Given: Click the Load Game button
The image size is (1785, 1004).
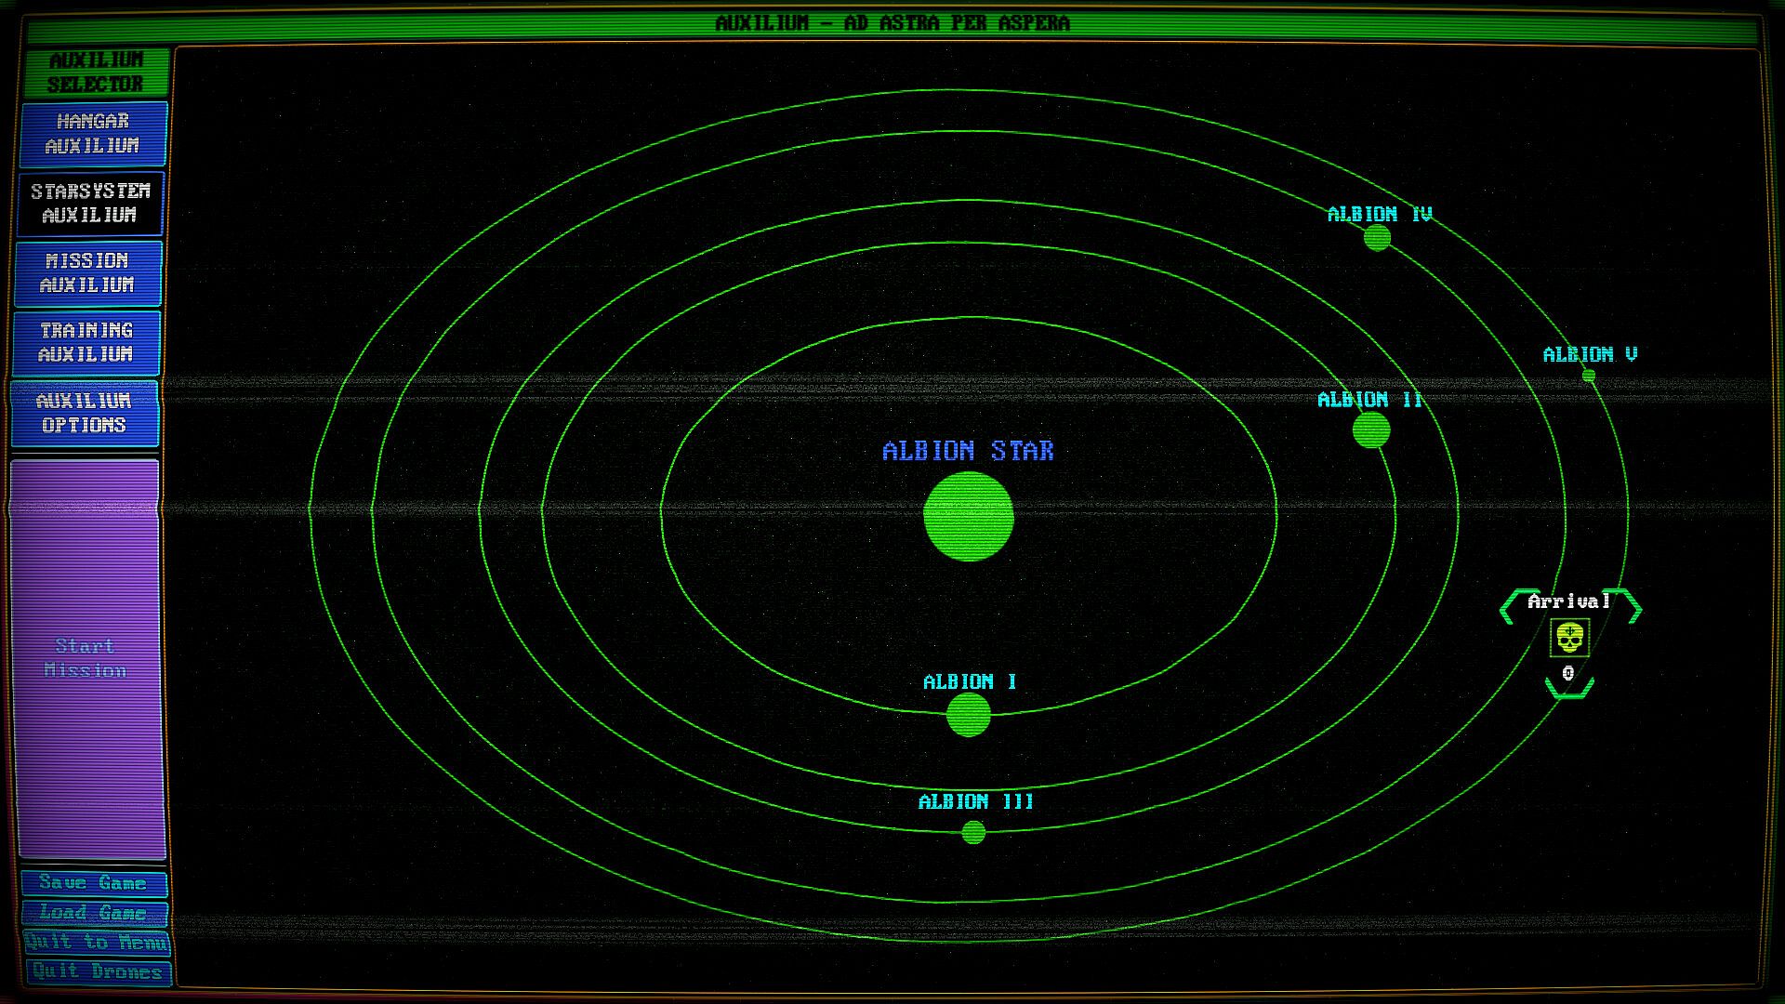Looking at the screenshot, I should pyautogui.click(x=93, y=913).
